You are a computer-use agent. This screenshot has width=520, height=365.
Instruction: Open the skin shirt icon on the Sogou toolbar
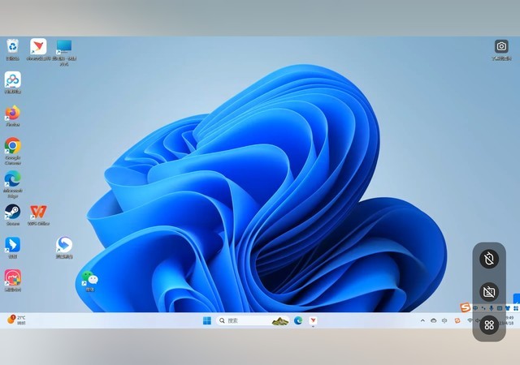coord(507,308)
